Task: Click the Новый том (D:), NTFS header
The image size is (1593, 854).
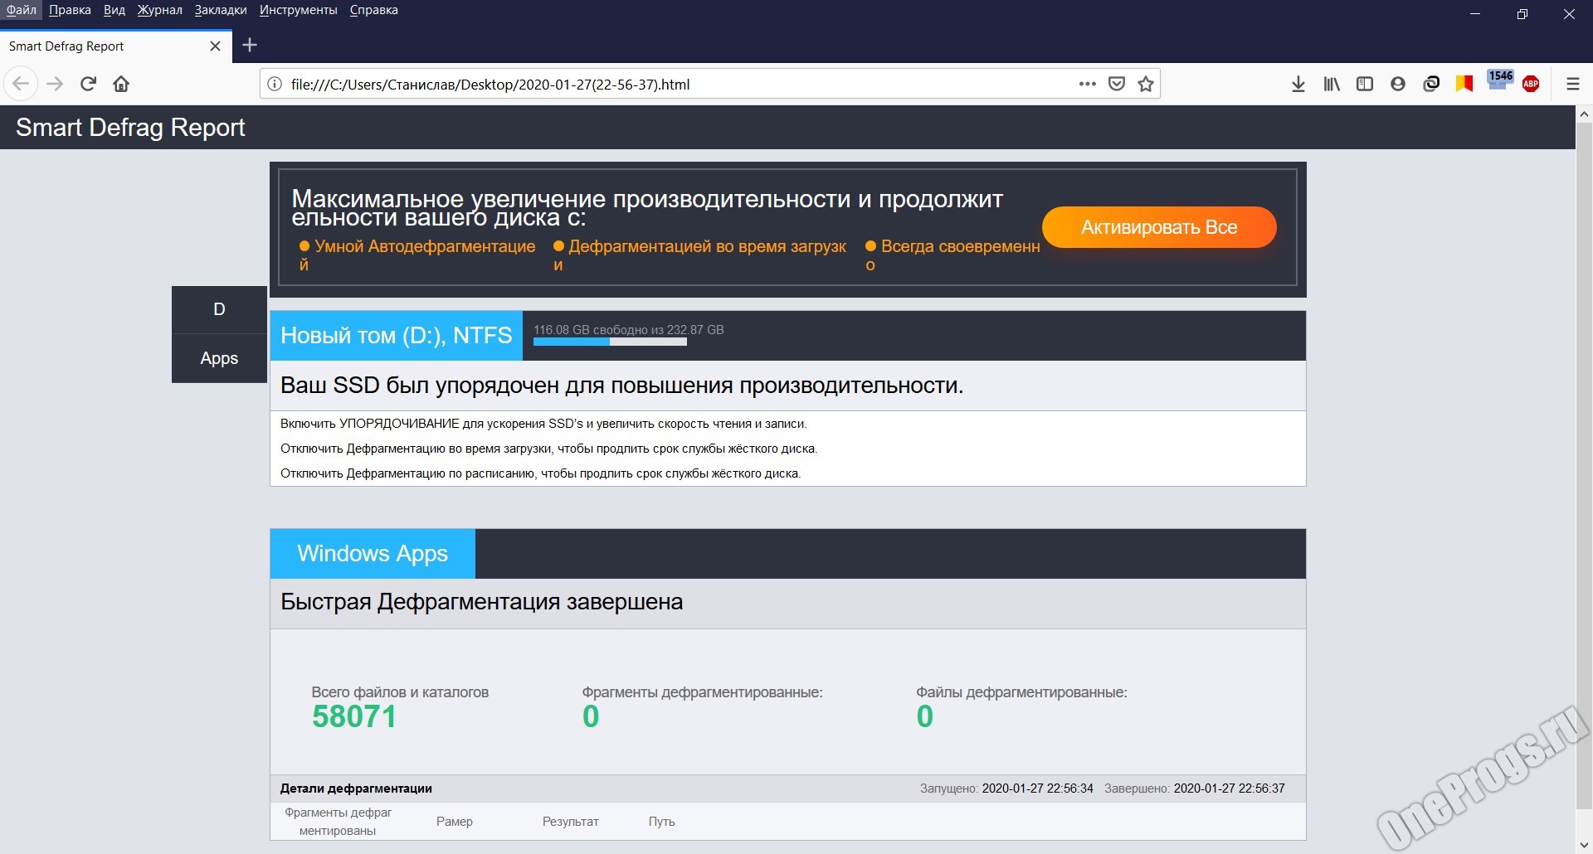Action: click(396, 336)
